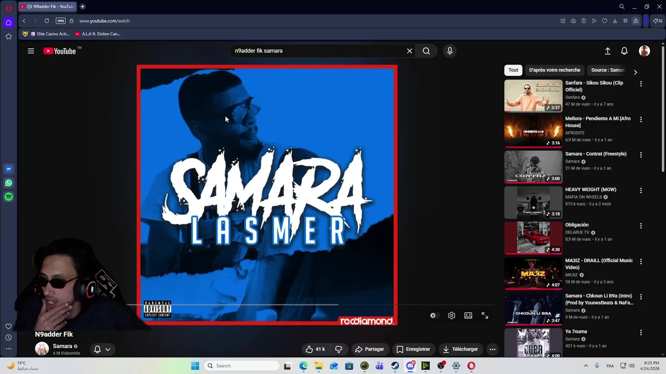Open Opera easy setup sliders
This screenshot has width=666, height=374.
point(625,21)
